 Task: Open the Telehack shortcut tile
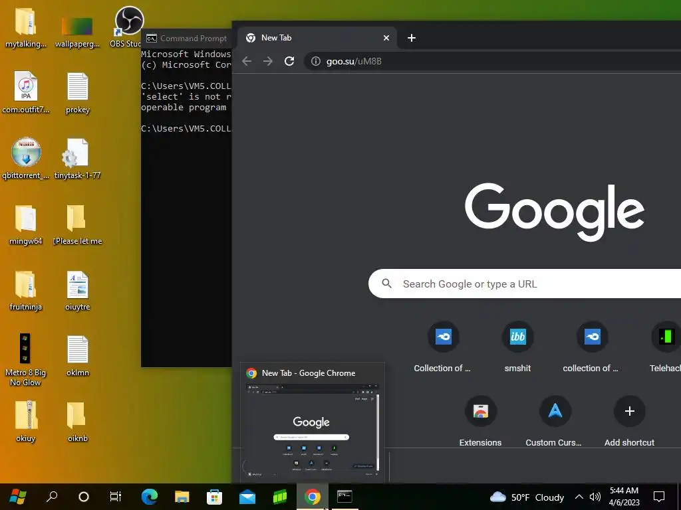[x=665, y=348]
